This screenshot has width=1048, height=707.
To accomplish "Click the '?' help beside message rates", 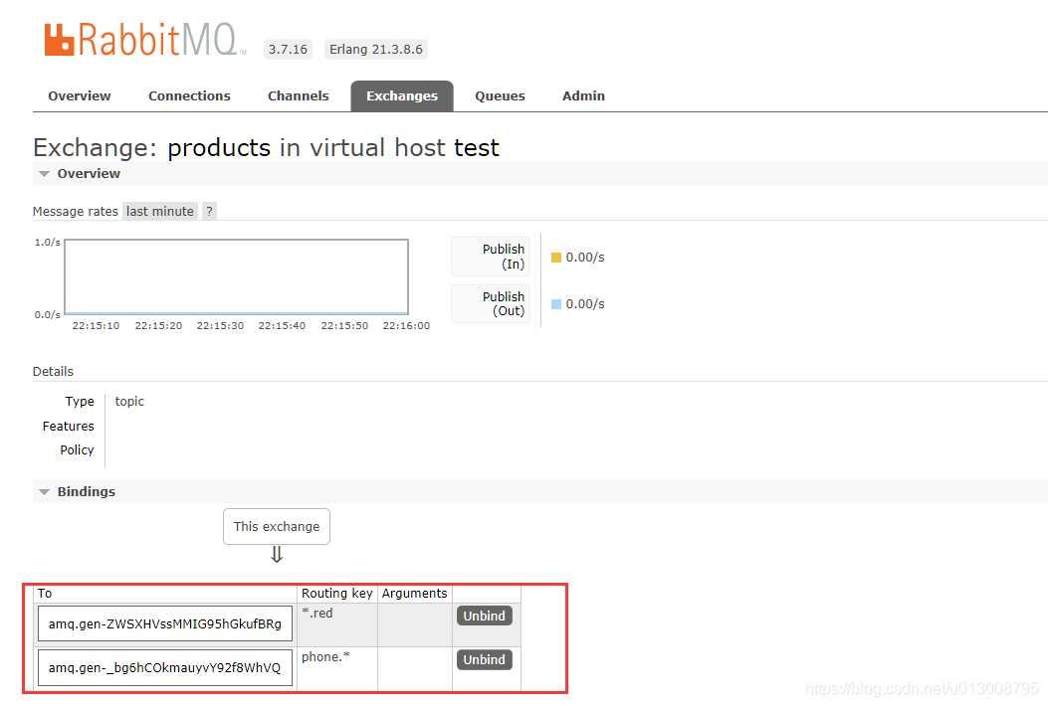I will [x=209, y=212].
